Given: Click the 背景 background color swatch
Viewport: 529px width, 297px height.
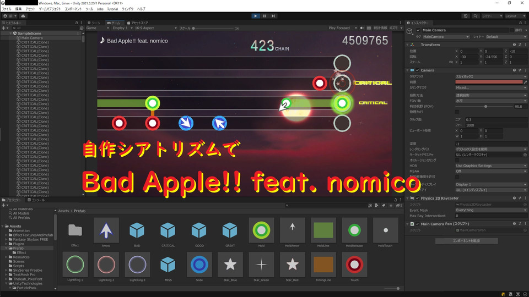Looking at the screenshot, I should (x=489, y=82).
